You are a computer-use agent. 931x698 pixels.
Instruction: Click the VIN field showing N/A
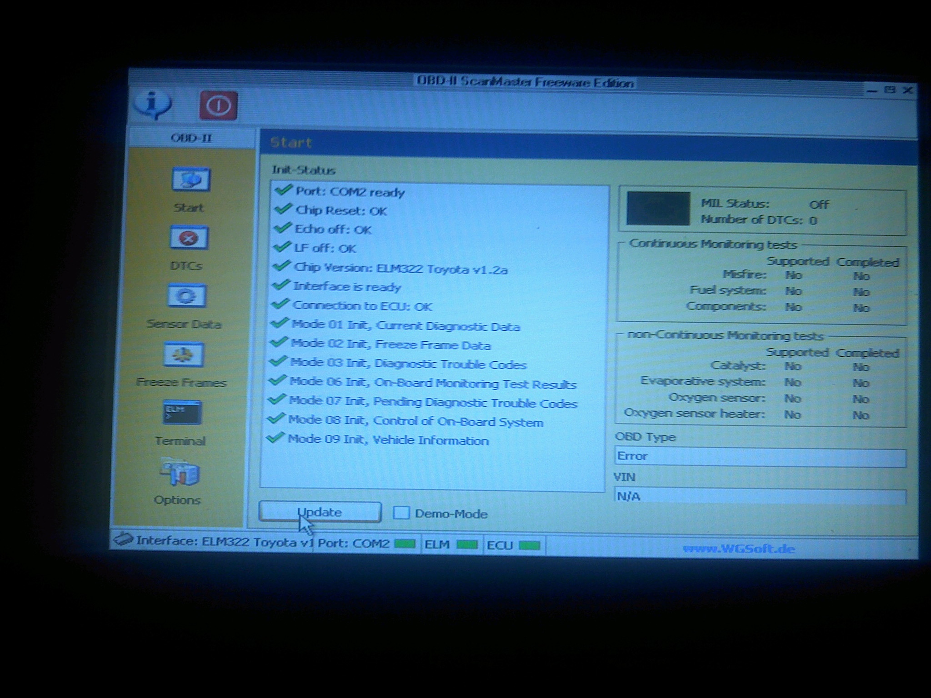(x=760, y=496)
